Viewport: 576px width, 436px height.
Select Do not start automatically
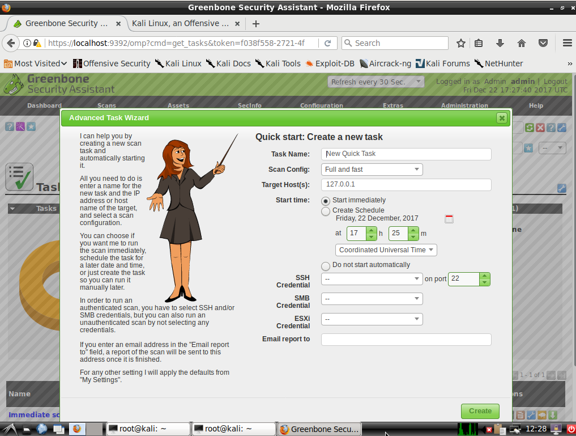(326, 266)
